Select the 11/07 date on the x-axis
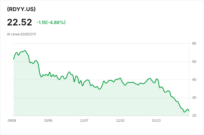Screen dimensions: 204x135 point(84,121)
